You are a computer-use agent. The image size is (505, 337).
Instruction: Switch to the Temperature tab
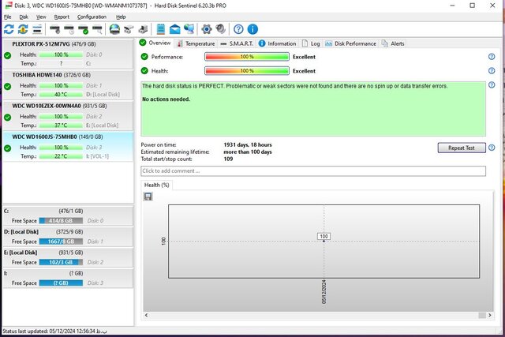coord(196,43)
